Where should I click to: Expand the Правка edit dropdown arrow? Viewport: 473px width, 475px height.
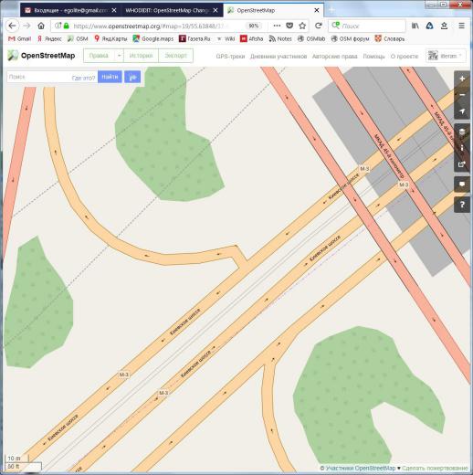coord(119,56)
